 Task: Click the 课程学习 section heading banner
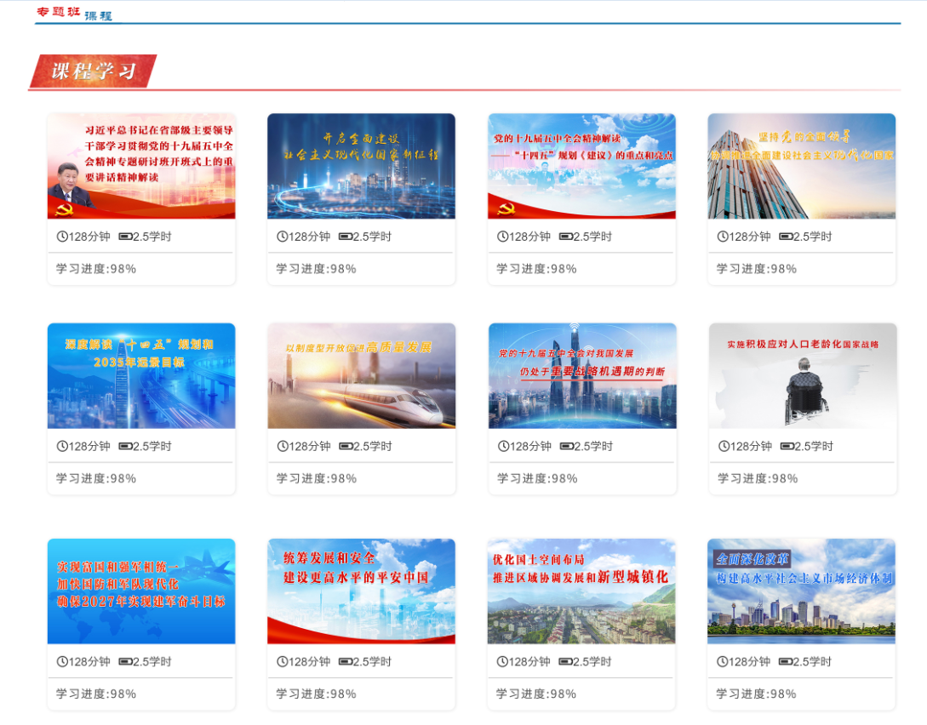pyautogui.click(x=93, y=71)
